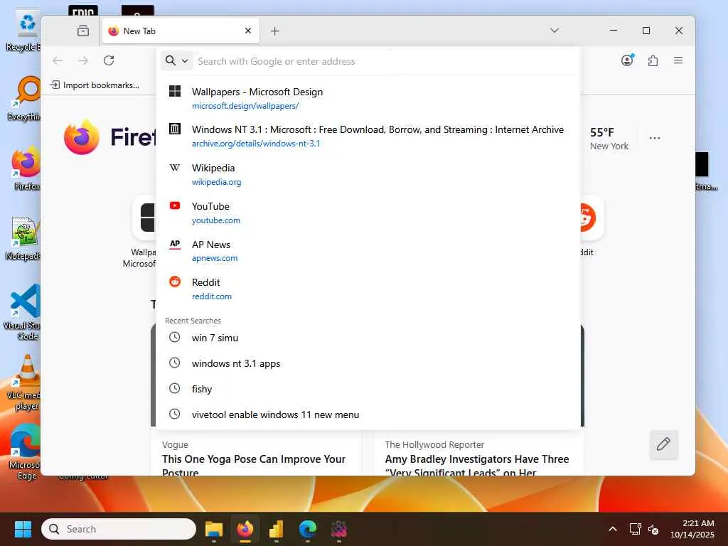Close the New Tab tab
Image resolution: width=728 pixels, height=546 pixels.
[248, 31]
